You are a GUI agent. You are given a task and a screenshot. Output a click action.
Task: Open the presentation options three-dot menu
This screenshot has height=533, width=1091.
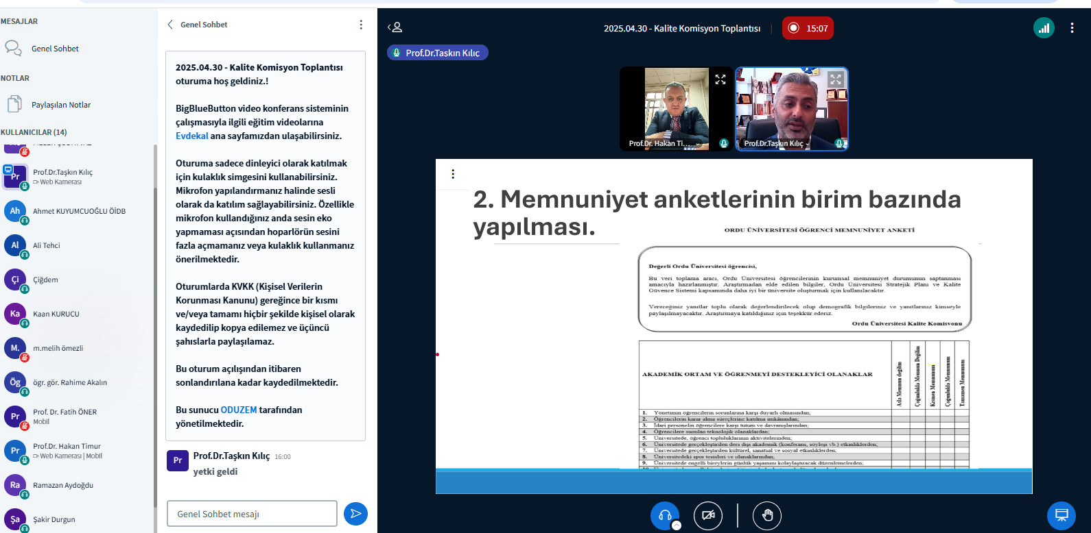tap(453, 174)
